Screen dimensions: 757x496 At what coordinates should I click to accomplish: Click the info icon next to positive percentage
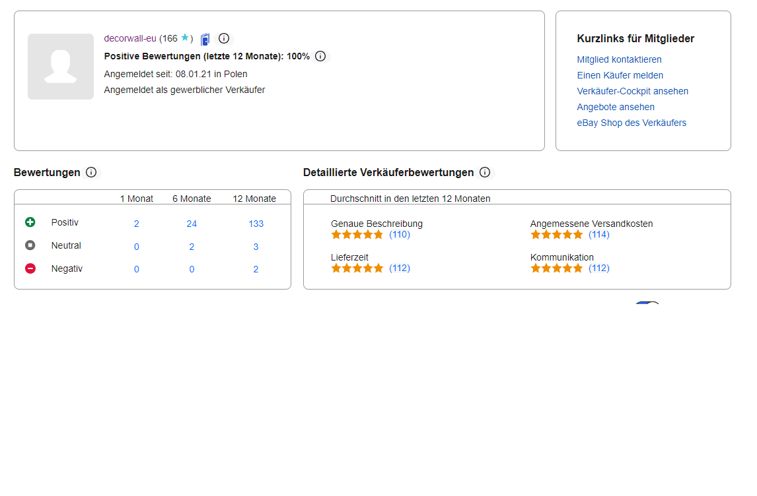(320, 56)
